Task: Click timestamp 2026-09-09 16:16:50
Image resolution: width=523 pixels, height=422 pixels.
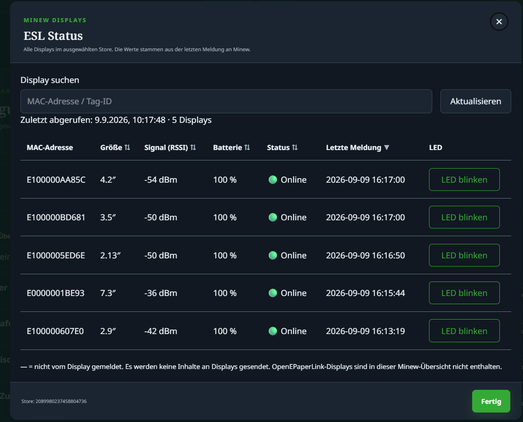Action: pos(365,256)
